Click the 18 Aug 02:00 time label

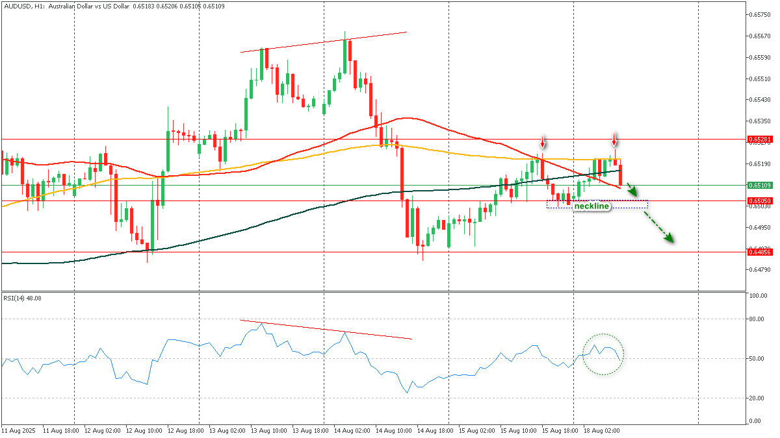click(603, 430)
